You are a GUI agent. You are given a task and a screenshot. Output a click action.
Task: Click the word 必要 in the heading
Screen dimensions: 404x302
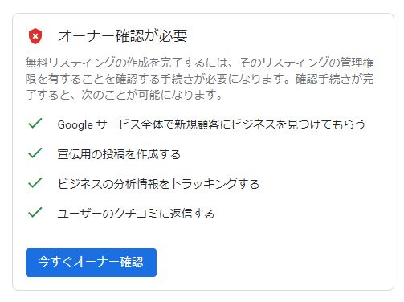click(x=173, y=35)
